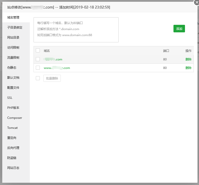Click the 操作 column header

[x=188, y=51]
